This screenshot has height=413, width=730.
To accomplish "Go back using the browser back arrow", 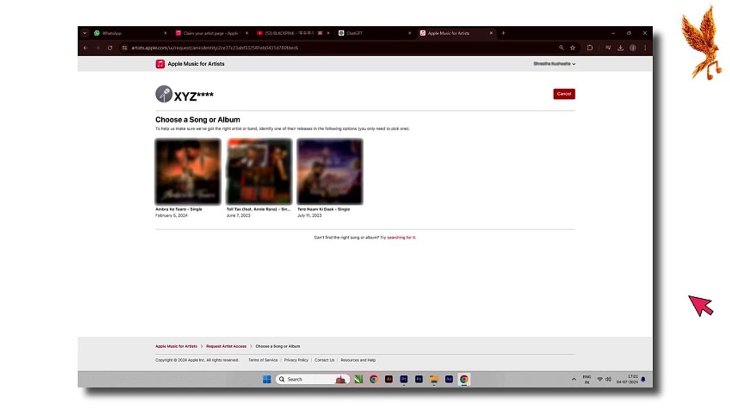I will coord(86,48).
